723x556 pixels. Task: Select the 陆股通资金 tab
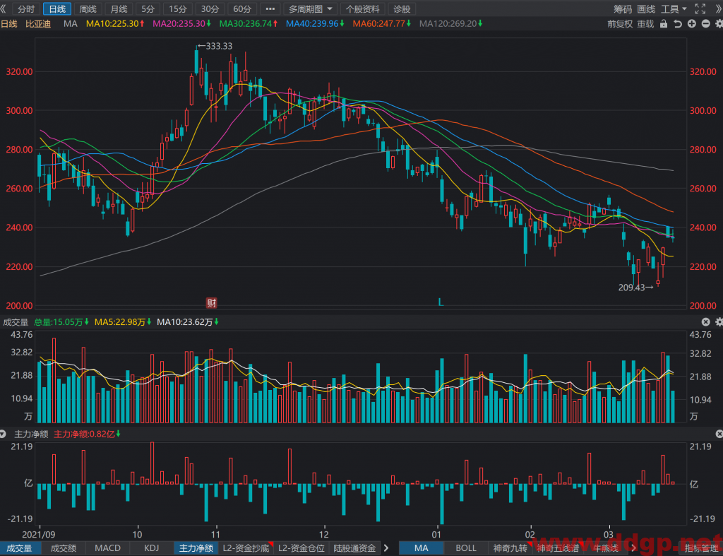(x=354, y=548)
